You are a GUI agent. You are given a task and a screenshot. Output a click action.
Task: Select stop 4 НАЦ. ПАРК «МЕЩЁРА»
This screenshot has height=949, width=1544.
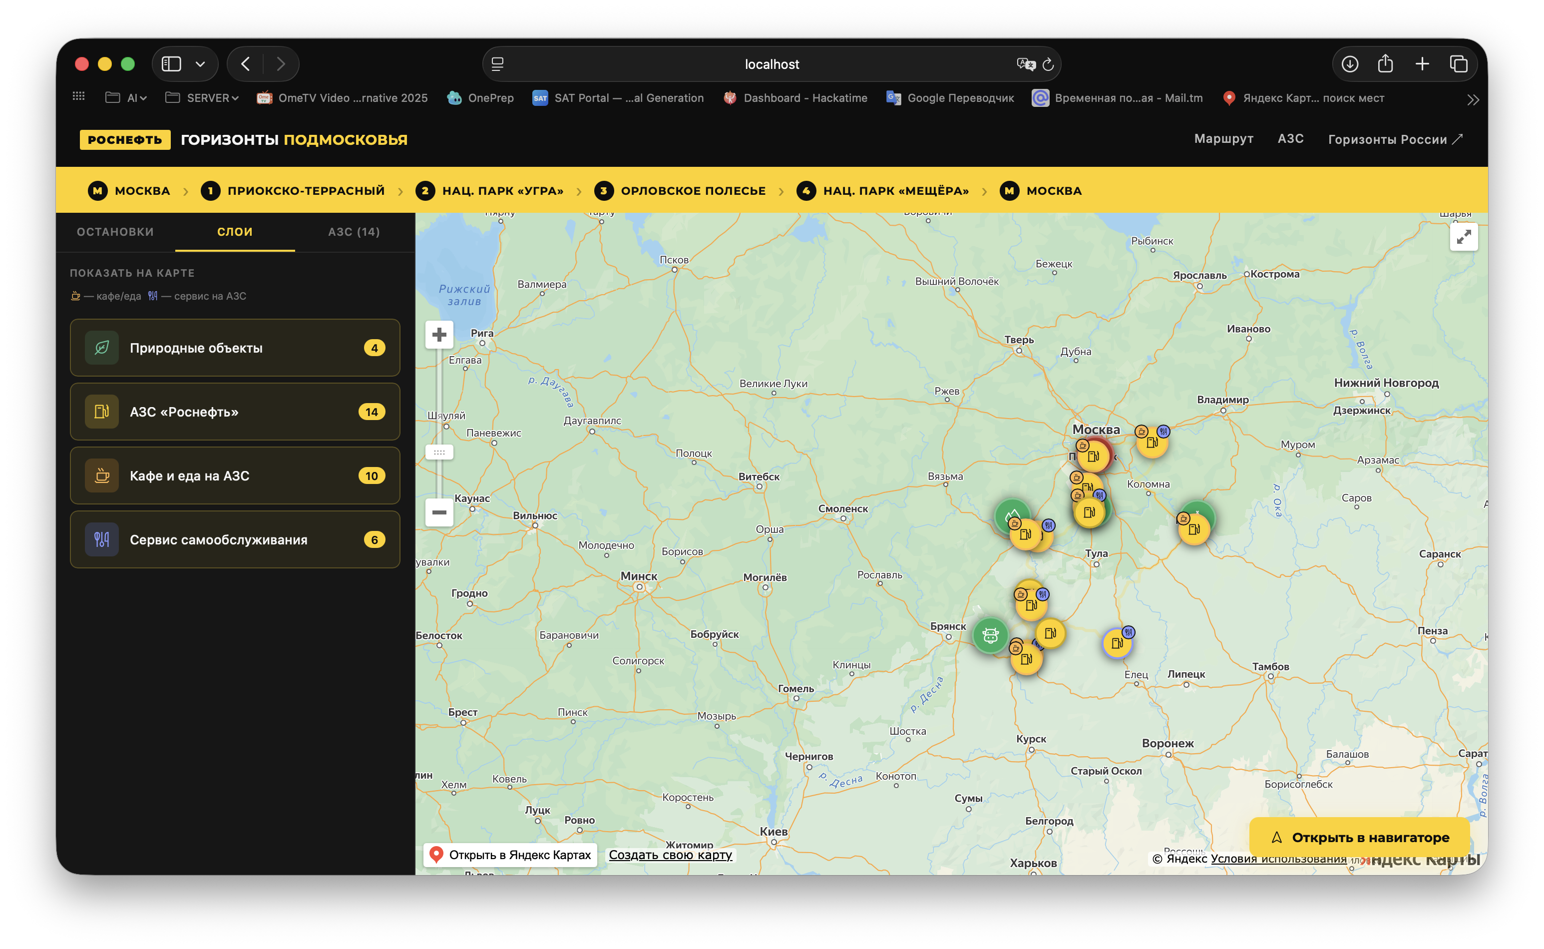[883, 191]
